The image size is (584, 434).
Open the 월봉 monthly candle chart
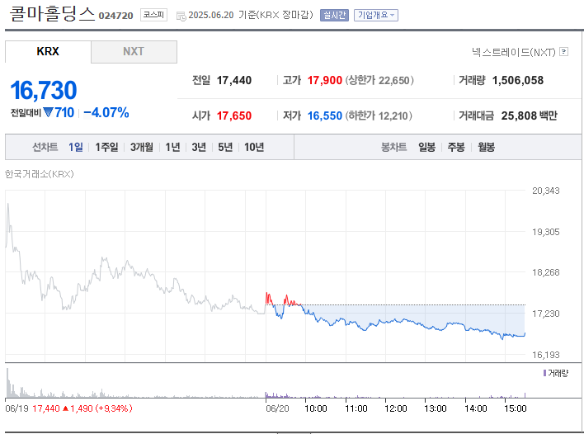point(486,147)
